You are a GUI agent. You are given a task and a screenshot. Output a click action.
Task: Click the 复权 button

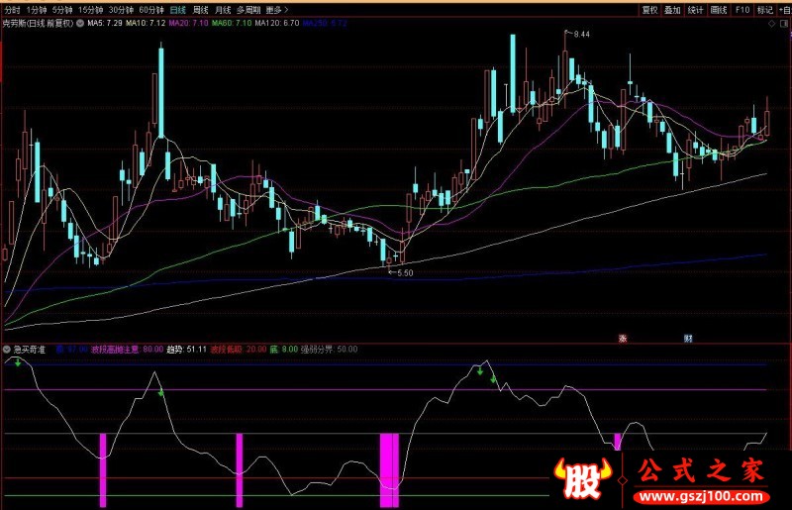(649, 8)
